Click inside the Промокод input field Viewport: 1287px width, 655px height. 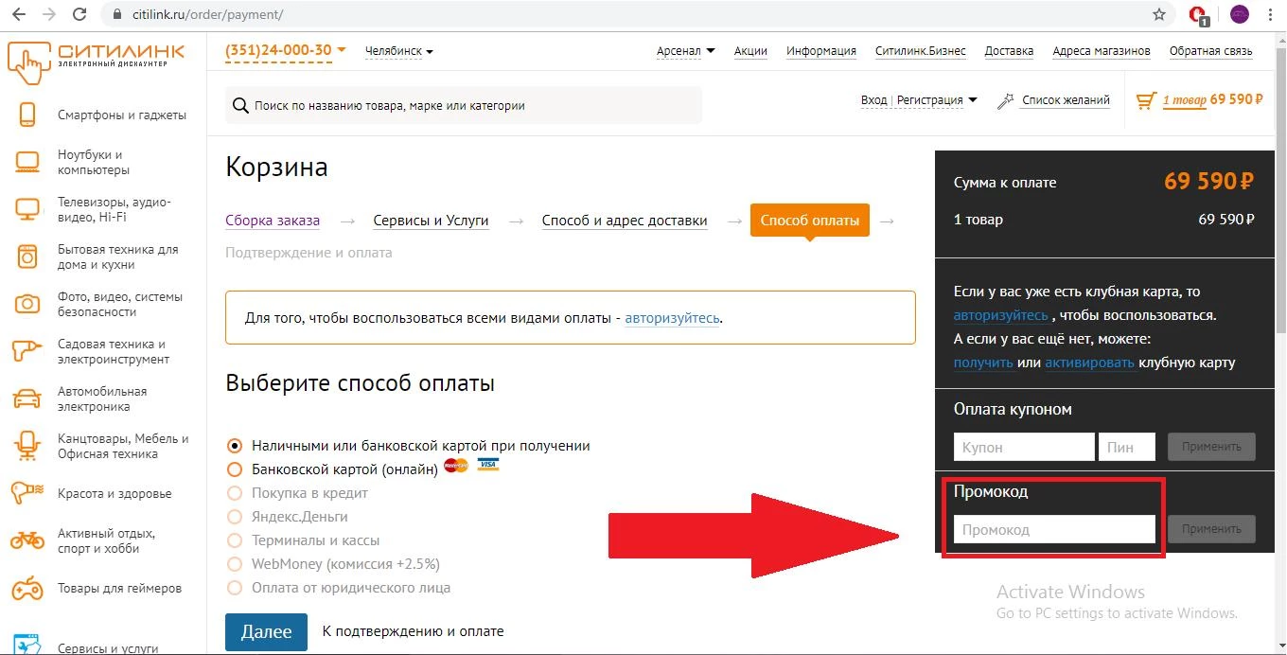[1053, 529]
